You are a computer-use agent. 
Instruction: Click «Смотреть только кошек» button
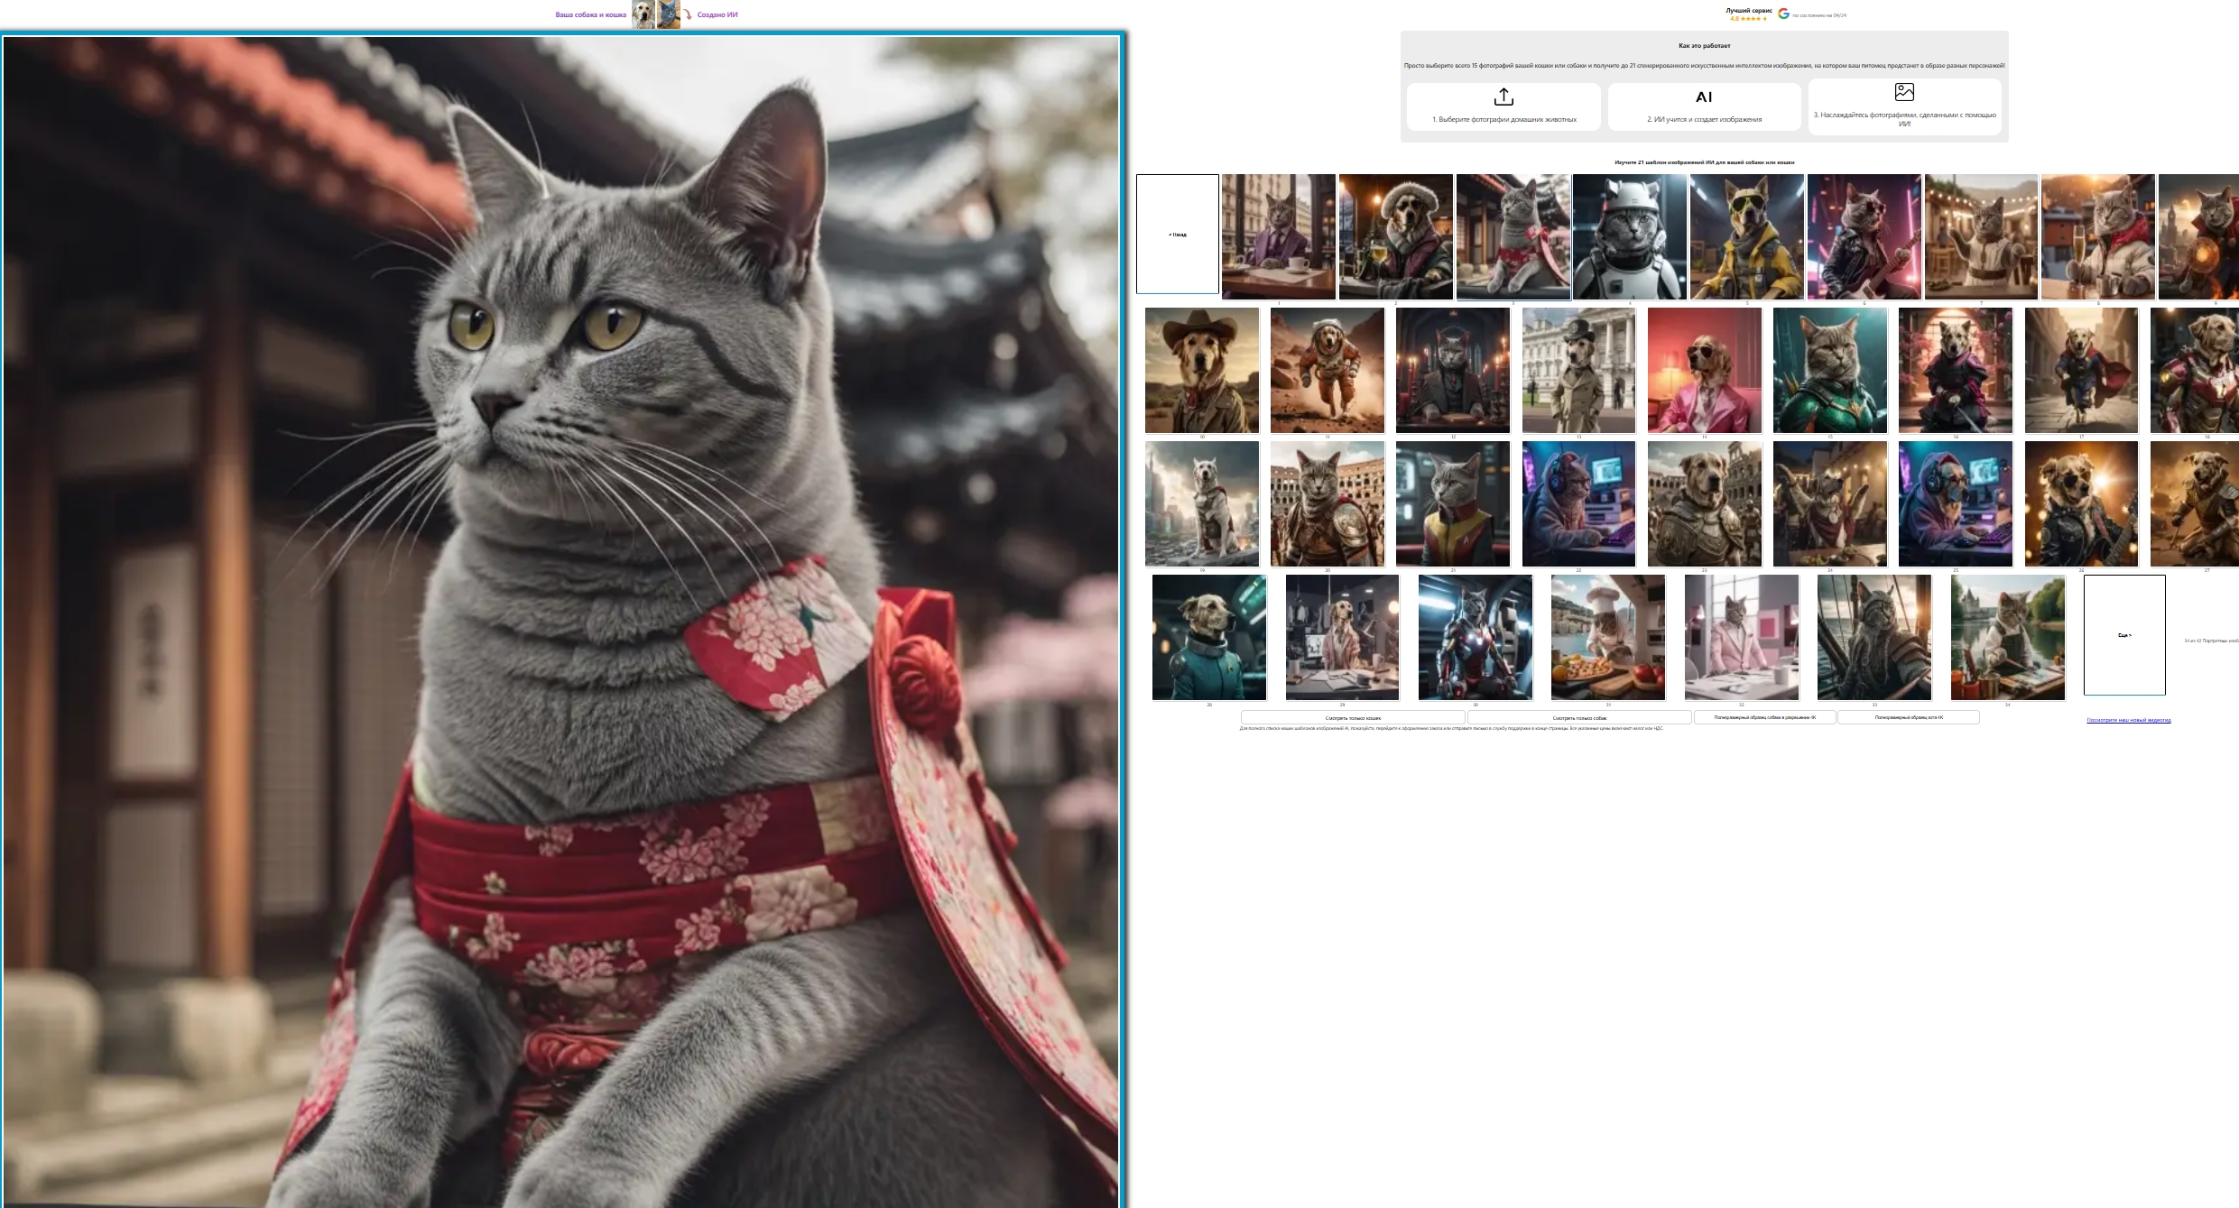point(1353,718)
